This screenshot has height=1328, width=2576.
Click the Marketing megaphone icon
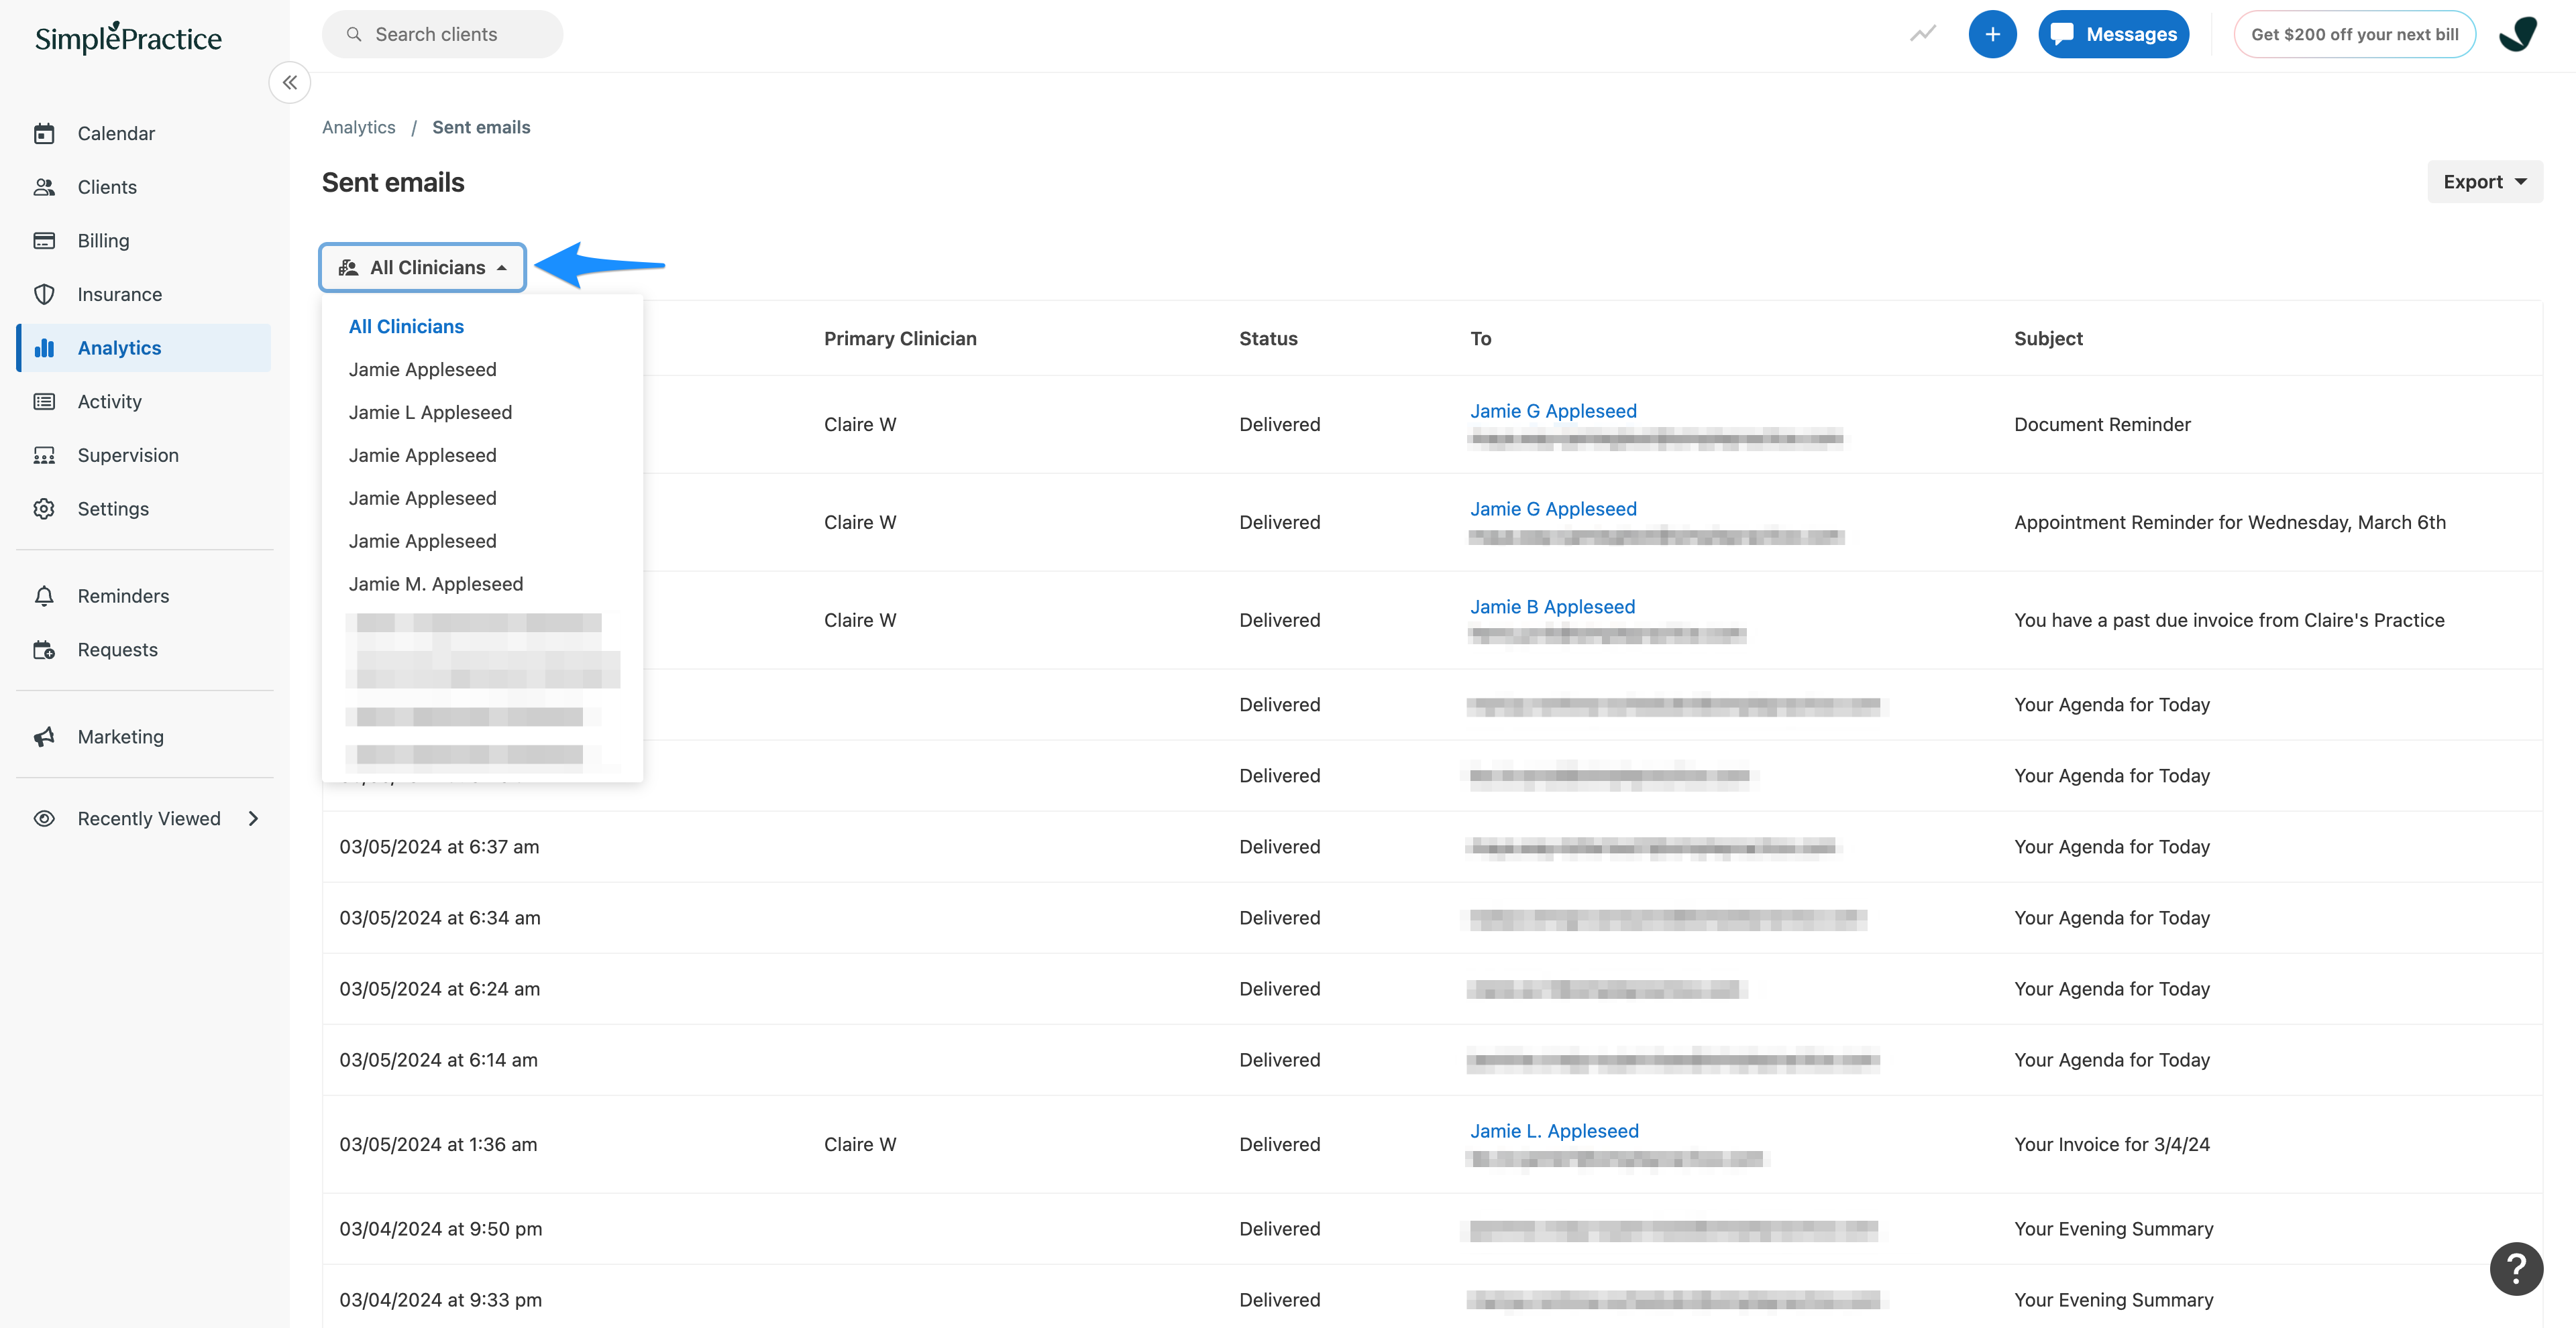pyautogui.click(x=44, y=737)
